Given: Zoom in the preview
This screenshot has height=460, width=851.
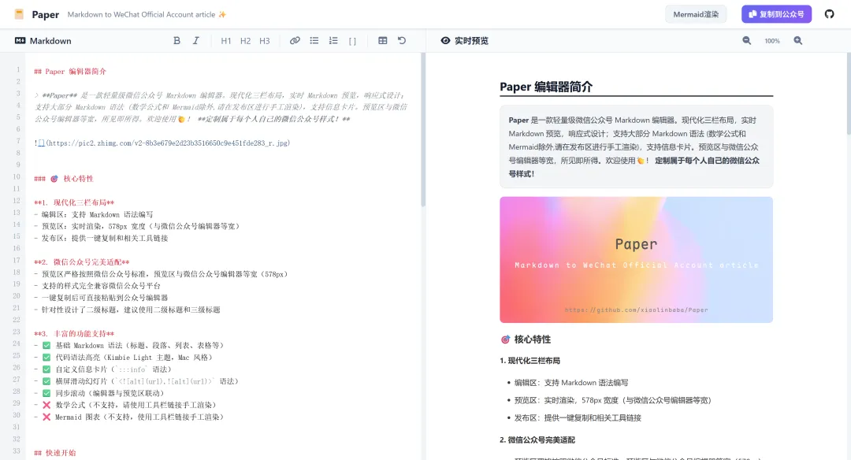Looking at the screenshot, I should (x=797, y=41).
